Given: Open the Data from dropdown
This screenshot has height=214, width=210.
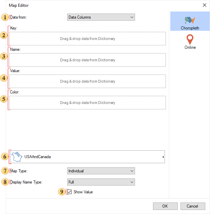Looking at the screenshot, I should point(101,17).
